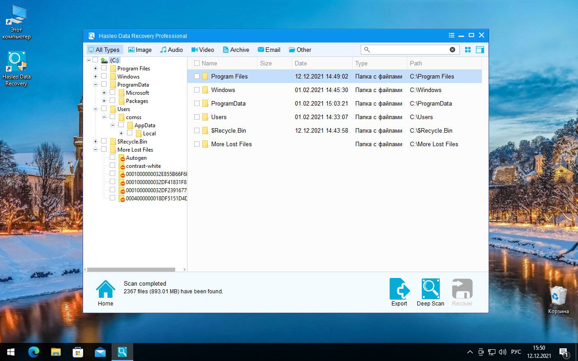Click the Export icon
This screenshot has height=361, width=578.
tap(399, 289)
